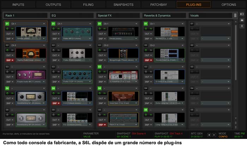This screenshot has height=146, width=247.
Task: Open the SNAPSHOTS tab
Action: [123, 5]
